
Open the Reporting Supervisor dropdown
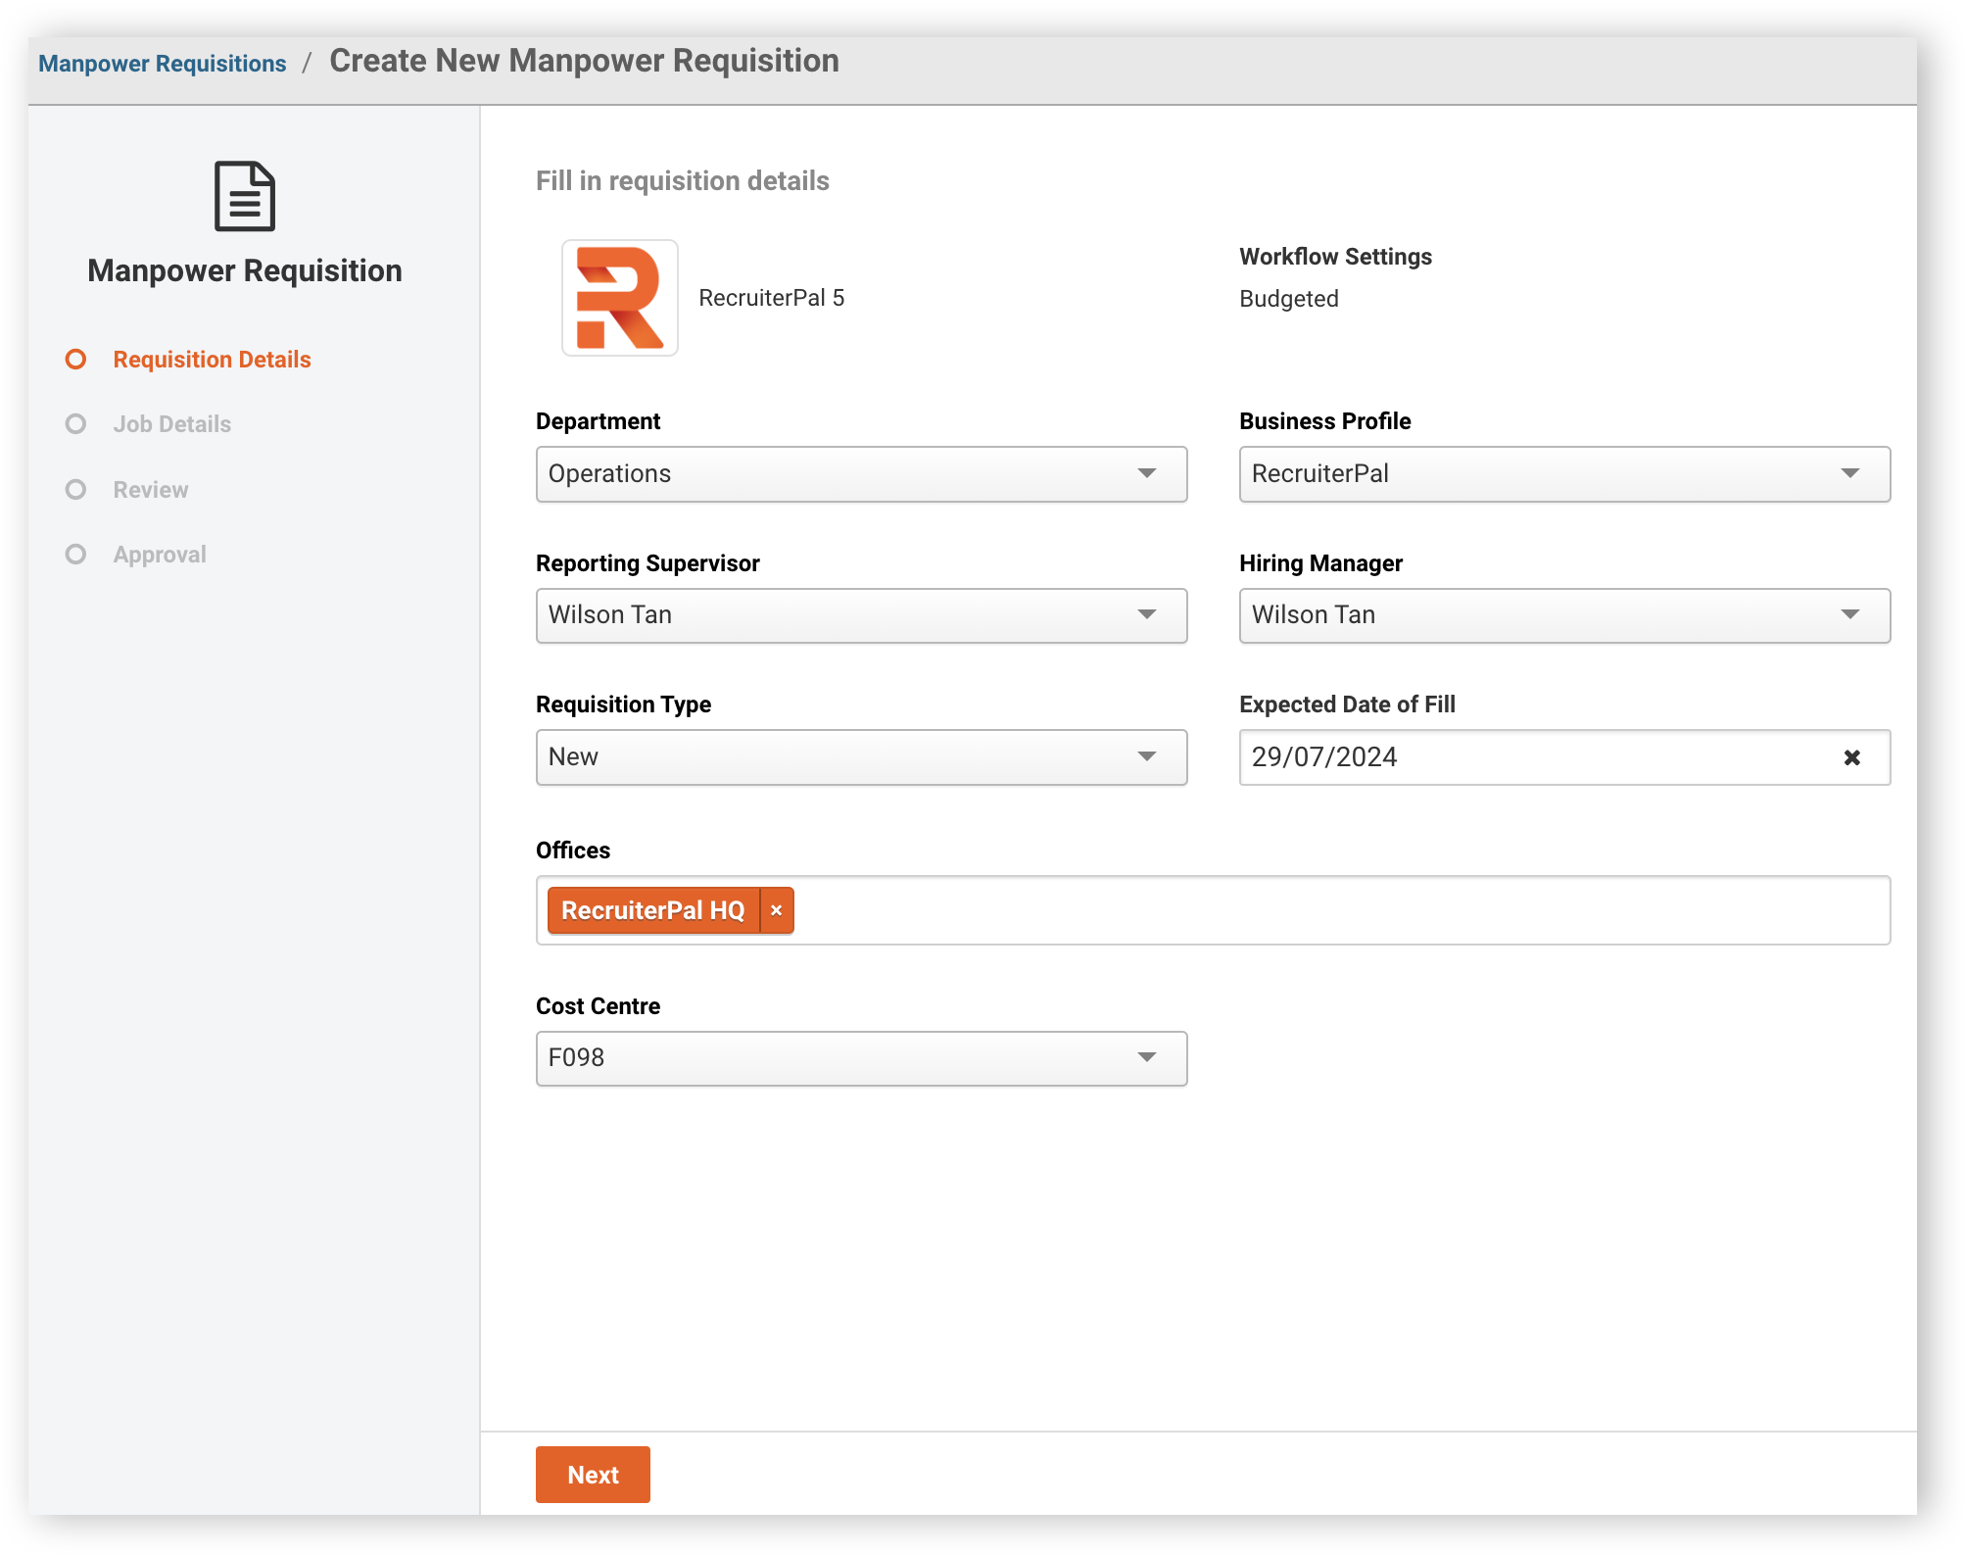pyautogui.click(x=861, y=615)
